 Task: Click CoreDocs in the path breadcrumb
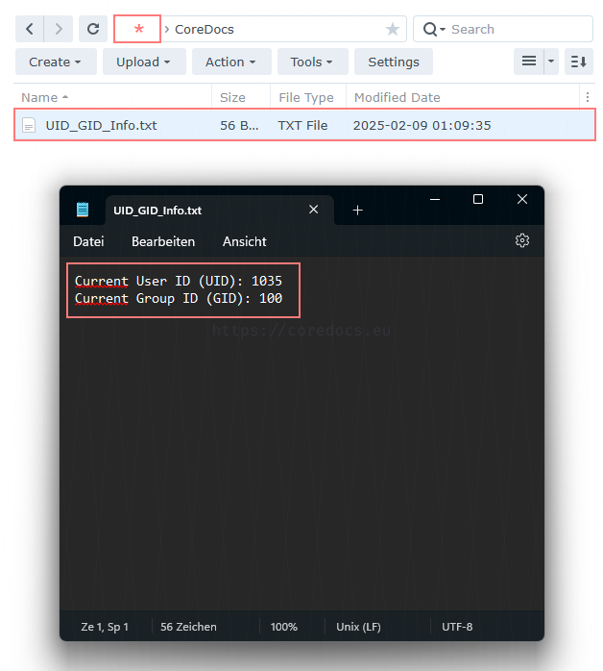205,29
